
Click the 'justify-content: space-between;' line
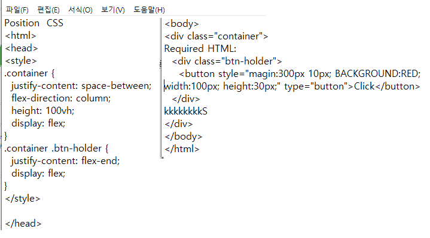coord(81,86)
